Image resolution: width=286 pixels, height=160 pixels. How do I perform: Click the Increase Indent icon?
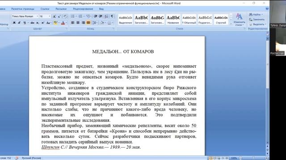101,16
